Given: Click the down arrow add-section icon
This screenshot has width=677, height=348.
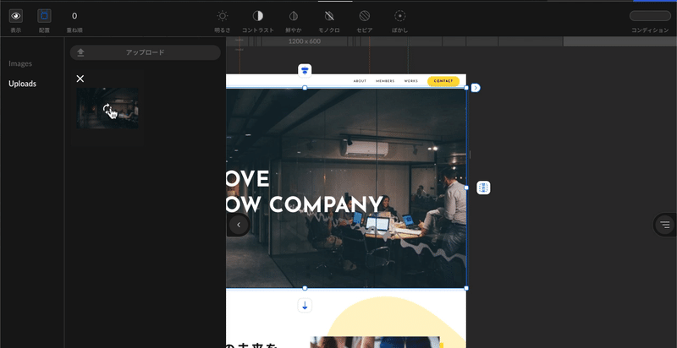Looking at the screenshot, I should pyautogui.click(x=305, y=306).
